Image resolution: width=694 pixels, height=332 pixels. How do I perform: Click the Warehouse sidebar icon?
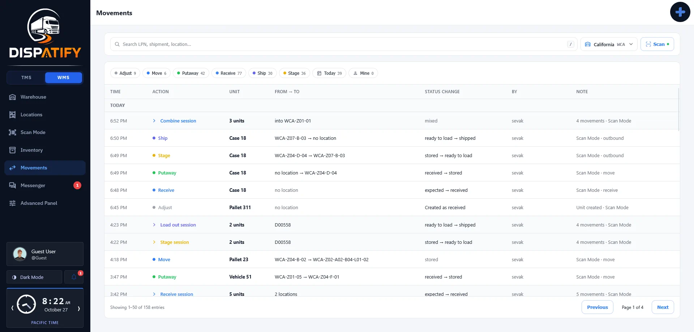coord(13,97)
